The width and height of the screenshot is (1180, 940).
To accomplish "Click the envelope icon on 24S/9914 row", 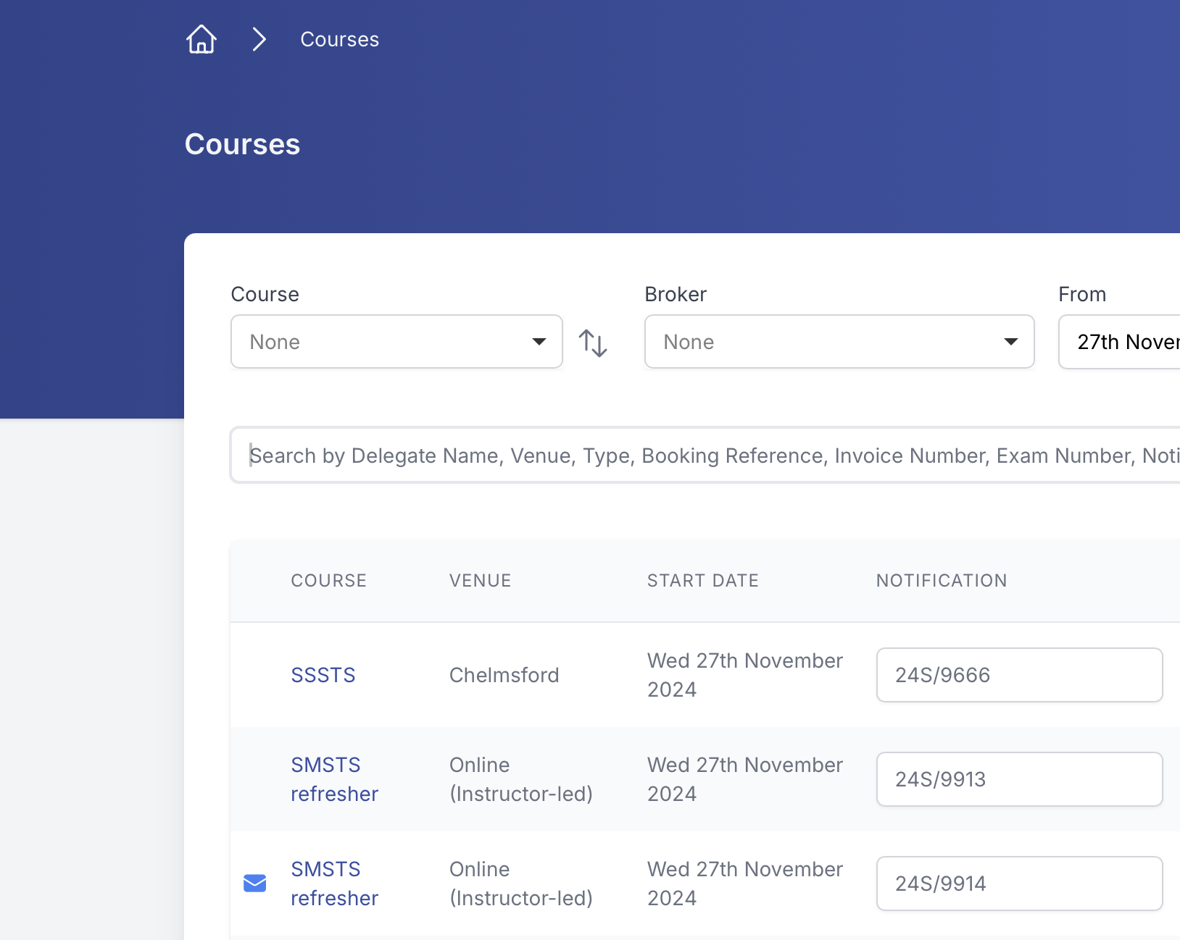I will pyautogui.click(x=255, y=884).
